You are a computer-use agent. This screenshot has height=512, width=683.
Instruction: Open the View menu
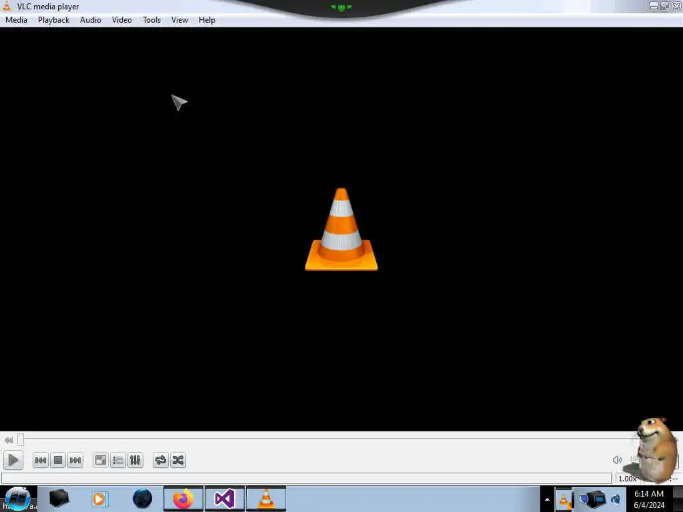click(179, 20)
